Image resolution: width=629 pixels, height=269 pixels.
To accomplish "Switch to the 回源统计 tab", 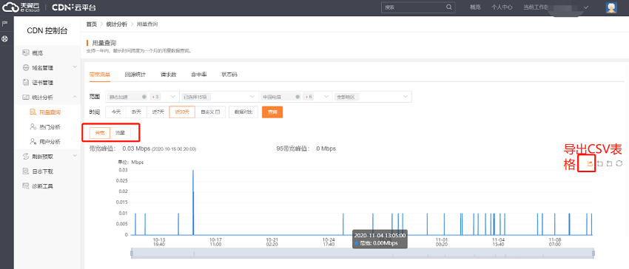I will [x=135, y=75].
